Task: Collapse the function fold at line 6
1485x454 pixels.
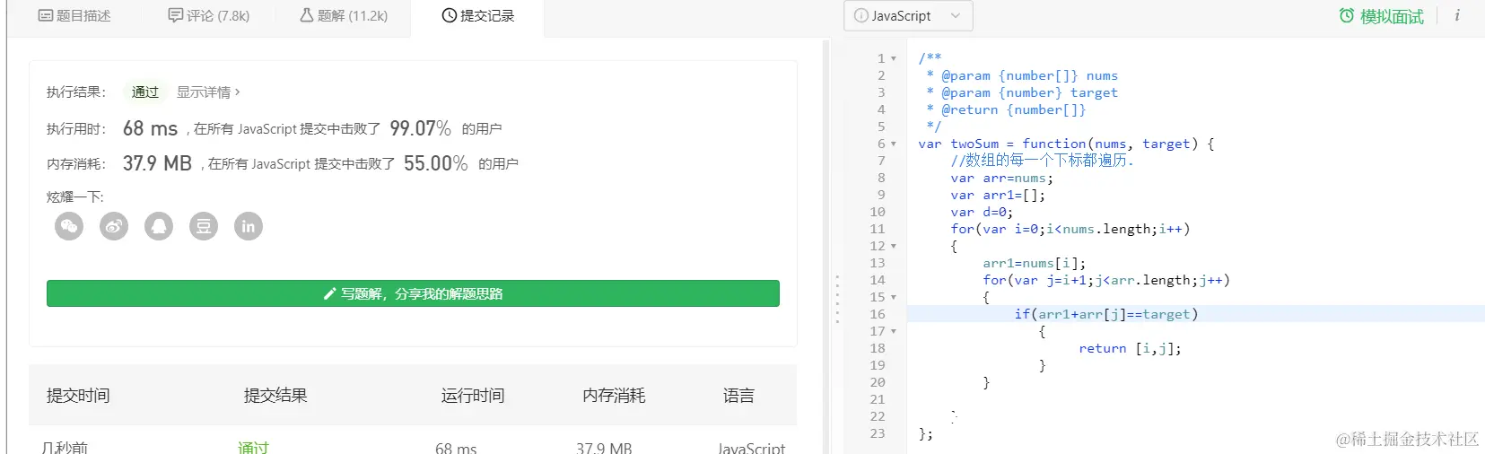Action: click(894, 144)
